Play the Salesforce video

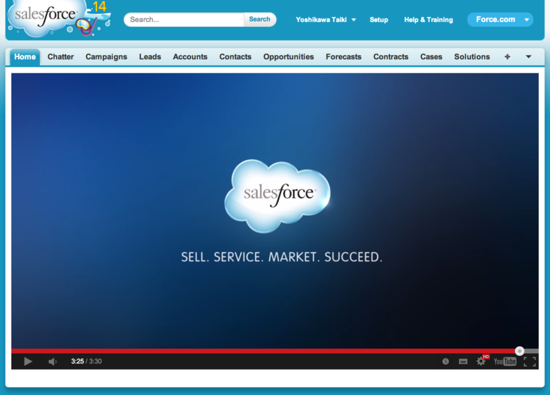pos(28,361)
